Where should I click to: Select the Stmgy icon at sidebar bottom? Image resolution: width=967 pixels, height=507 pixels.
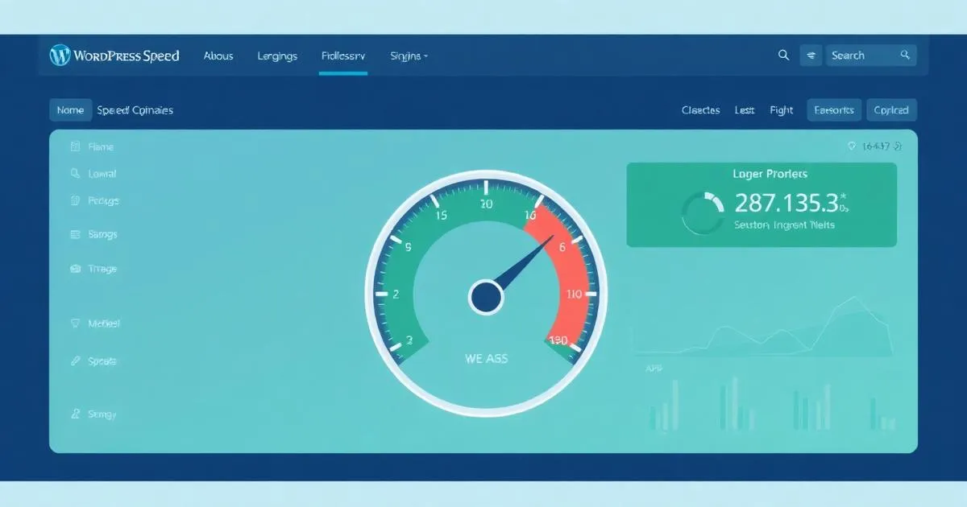point(75,414)
